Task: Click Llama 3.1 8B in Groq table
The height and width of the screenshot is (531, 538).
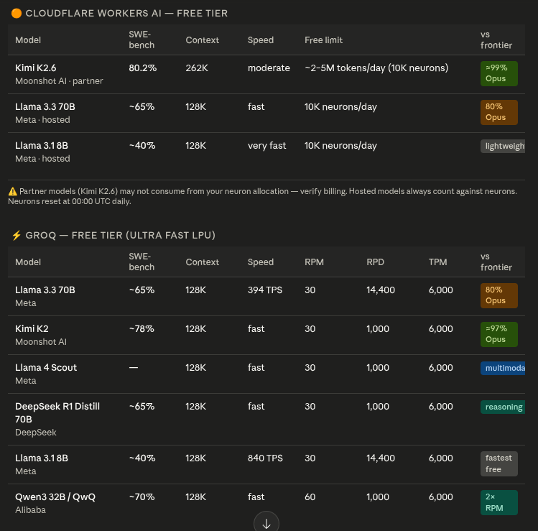Action: [x=42, y=458]
